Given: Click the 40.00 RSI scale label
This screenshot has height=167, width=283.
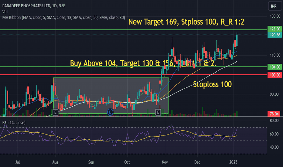Looking at the screenshot, I should (274, 147).
